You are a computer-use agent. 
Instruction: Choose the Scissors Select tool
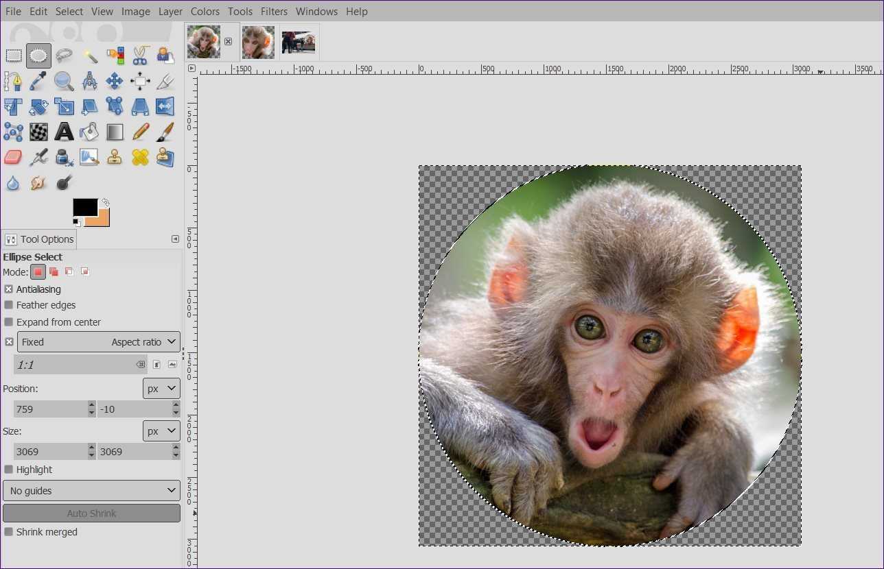pyautogui.click(x=140, y=56)
